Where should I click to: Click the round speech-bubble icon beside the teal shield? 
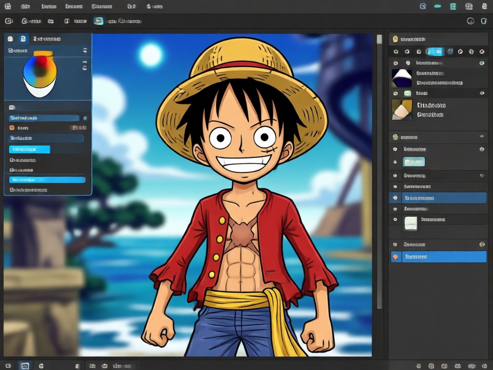pyautogui.click(x=470, y=21)
